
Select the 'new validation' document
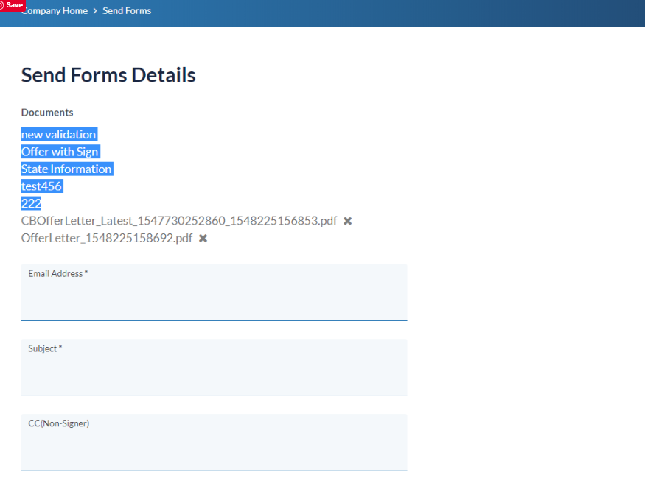pos(59,135)
